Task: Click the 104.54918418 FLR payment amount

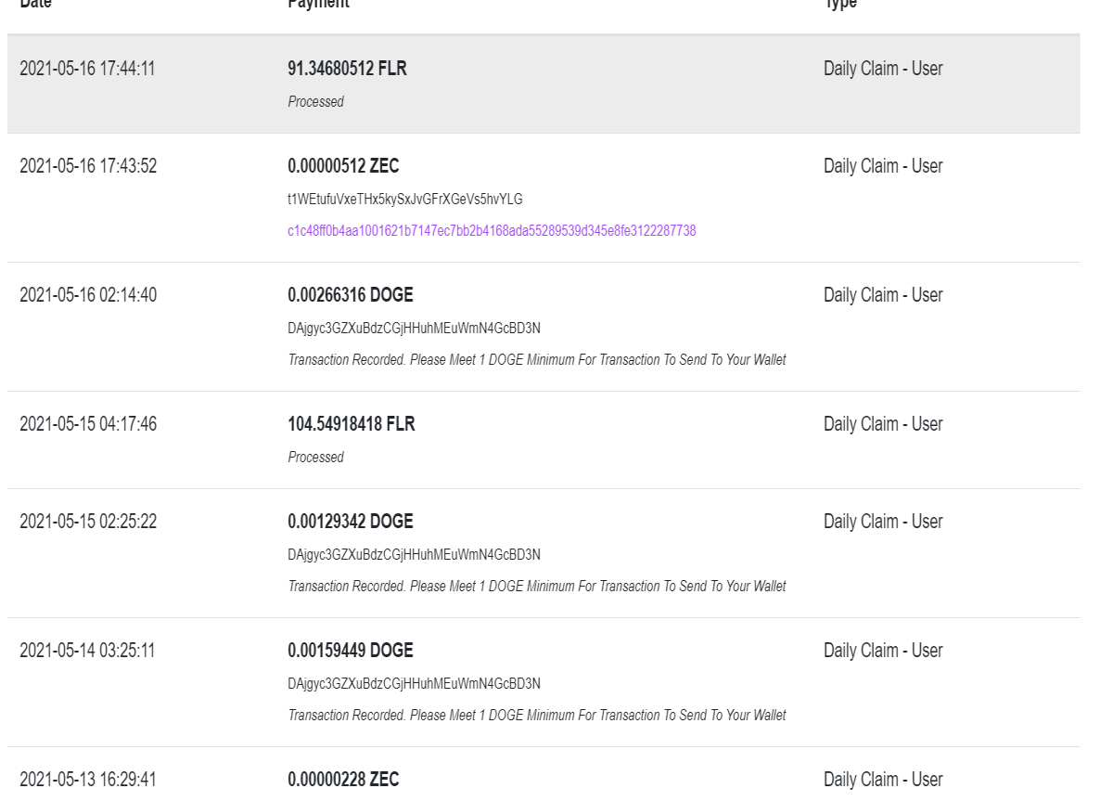Action: pos(352,424)
